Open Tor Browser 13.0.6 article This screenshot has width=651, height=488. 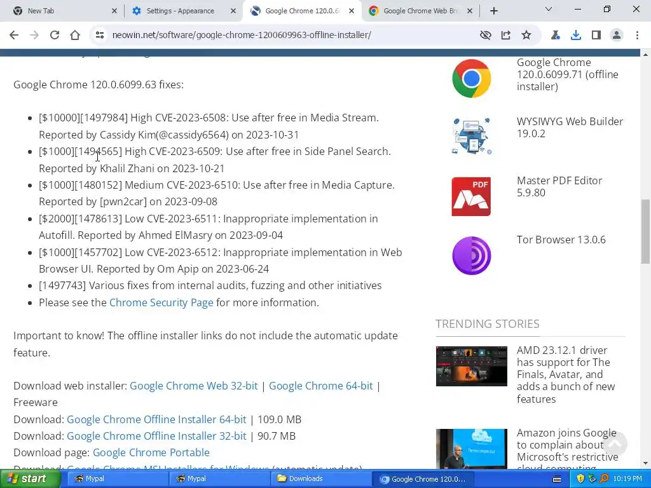tap(561, 240)
